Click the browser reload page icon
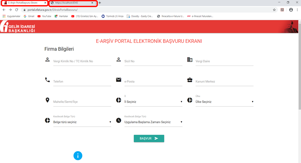The image size is (301, 163). (x=16, y=10)
